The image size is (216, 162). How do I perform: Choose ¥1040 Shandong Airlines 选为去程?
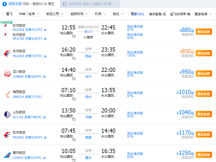click(204, 114)
